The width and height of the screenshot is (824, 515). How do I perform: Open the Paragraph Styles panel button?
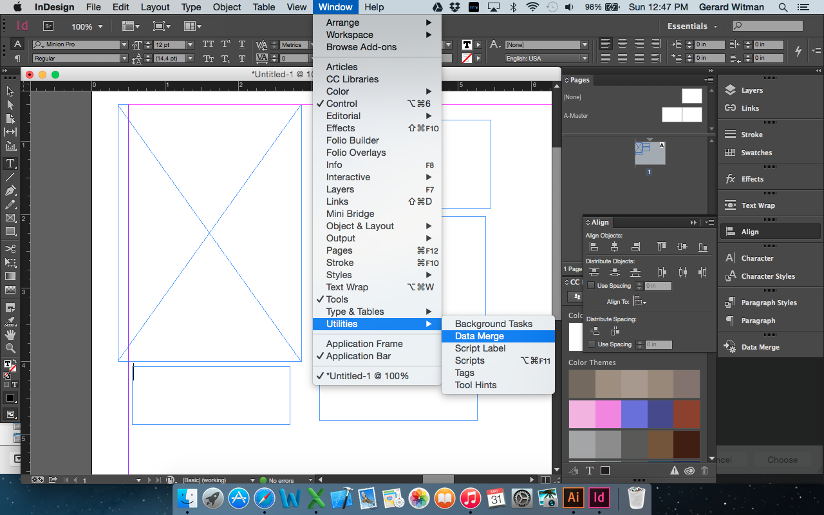(x=771, y=303)
